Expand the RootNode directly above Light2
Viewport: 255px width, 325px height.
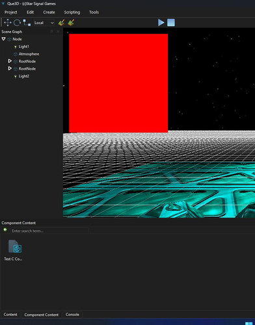coord(10,68)
